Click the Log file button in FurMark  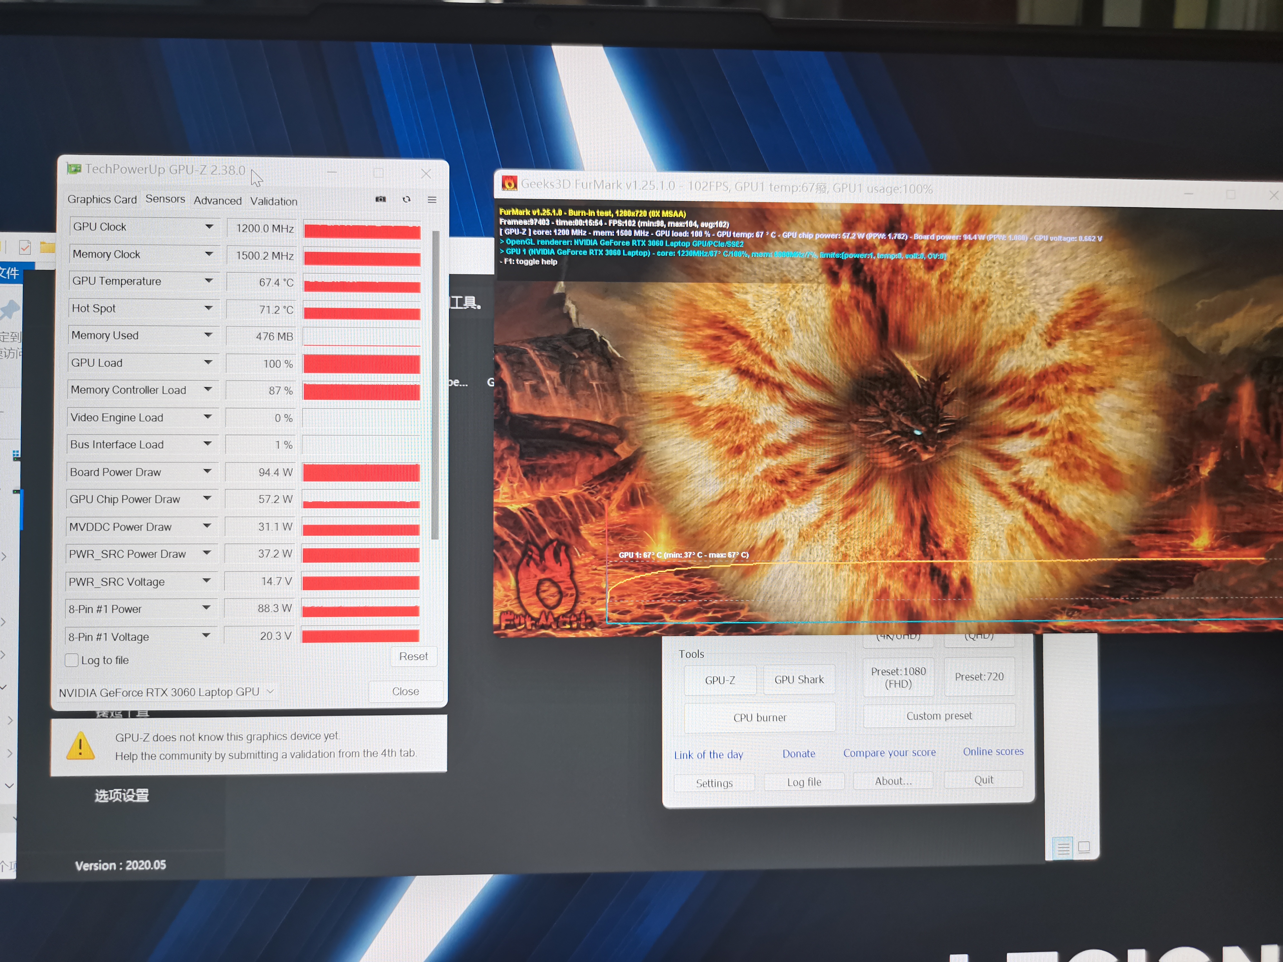coord(804,782)
